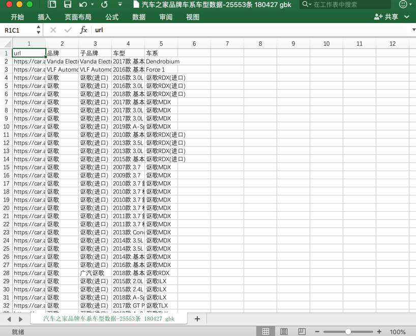Screen dimensions: 416x336
Task: Add a new sheet with plus button
Action: pos(197,319)
